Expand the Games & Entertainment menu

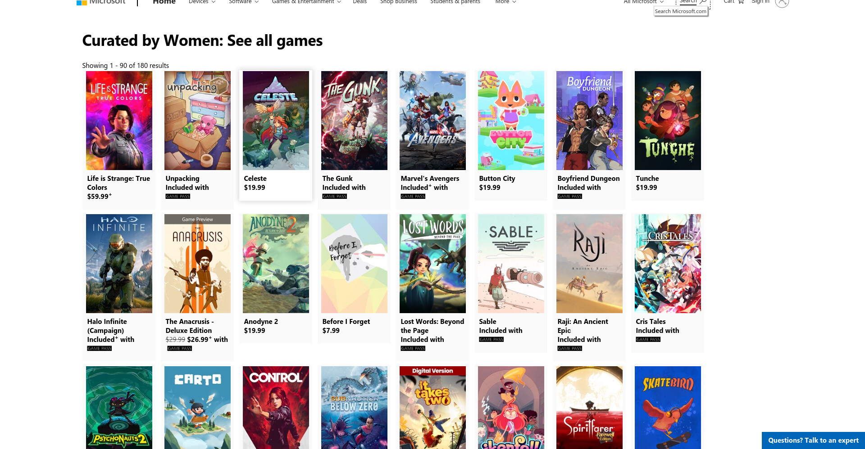point(306,2)
